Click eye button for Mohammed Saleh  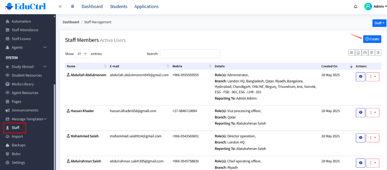[x=361, y=138]
